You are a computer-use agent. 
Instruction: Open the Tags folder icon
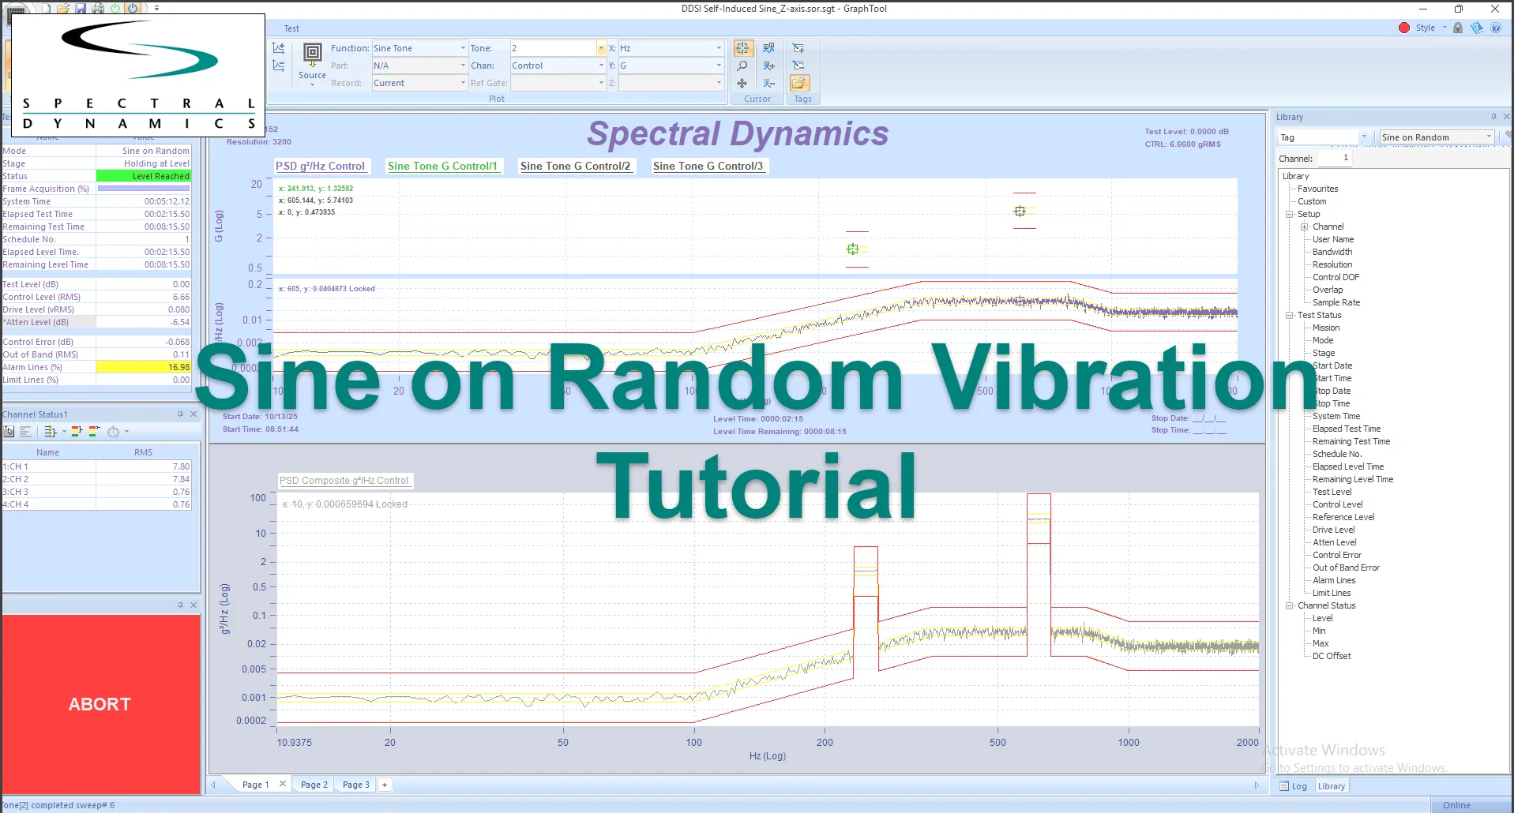801,82
